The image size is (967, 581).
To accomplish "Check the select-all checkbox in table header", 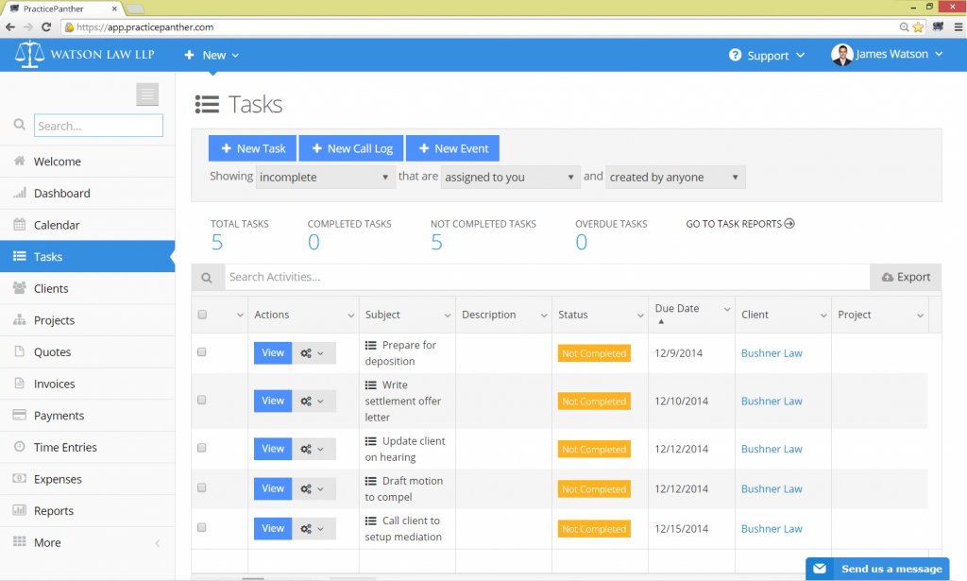I will pyautogui.click(x=201, y=314).
